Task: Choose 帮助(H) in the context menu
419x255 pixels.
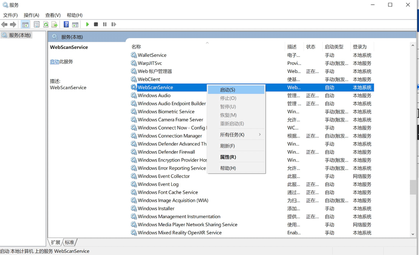Action: click(x=236, y=168)
